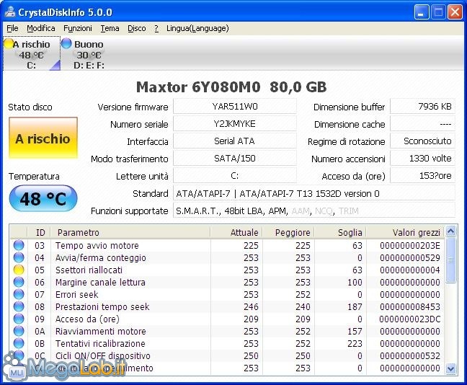
Task: Click yellow status icon on C: disk tab
Action: (x=9, y=44)
